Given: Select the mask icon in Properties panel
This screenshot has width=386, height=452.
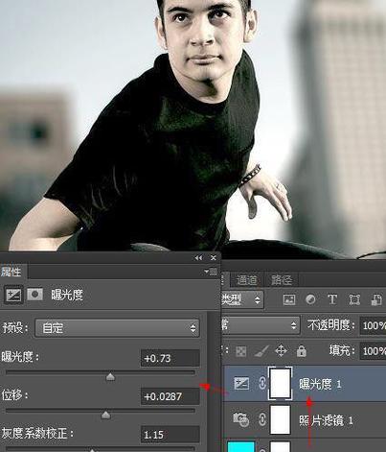Looking at the screenshot, I should tap(34, 295).
